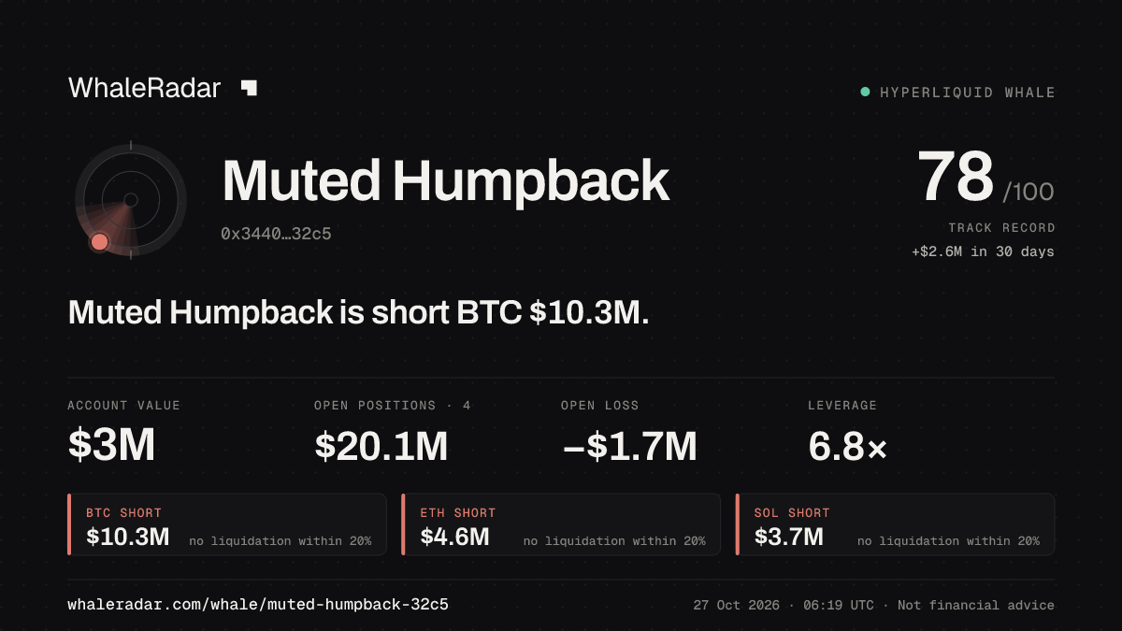Click liquidation note in the SOL SHORT card
1122x631 pixels.
click(948, 540)
